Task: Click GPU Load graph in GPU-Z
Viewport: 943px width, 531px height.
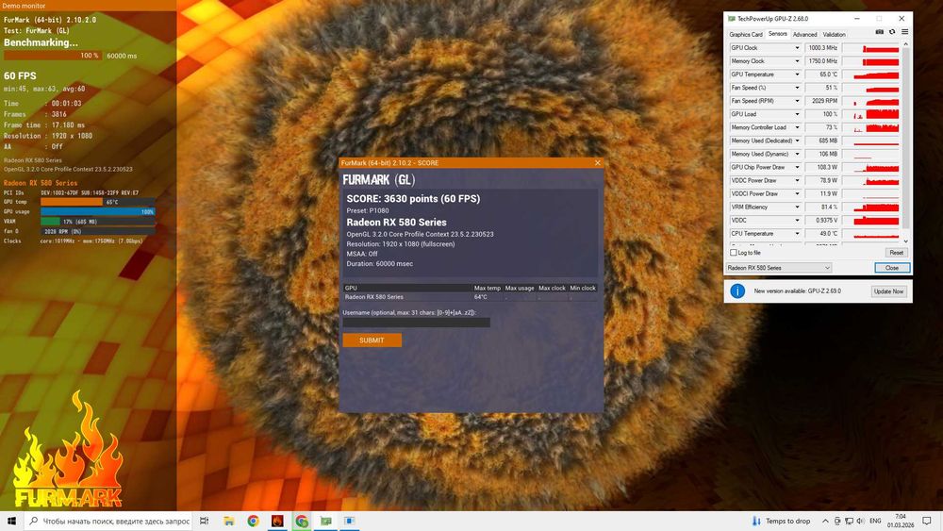Action: point(870,114)
